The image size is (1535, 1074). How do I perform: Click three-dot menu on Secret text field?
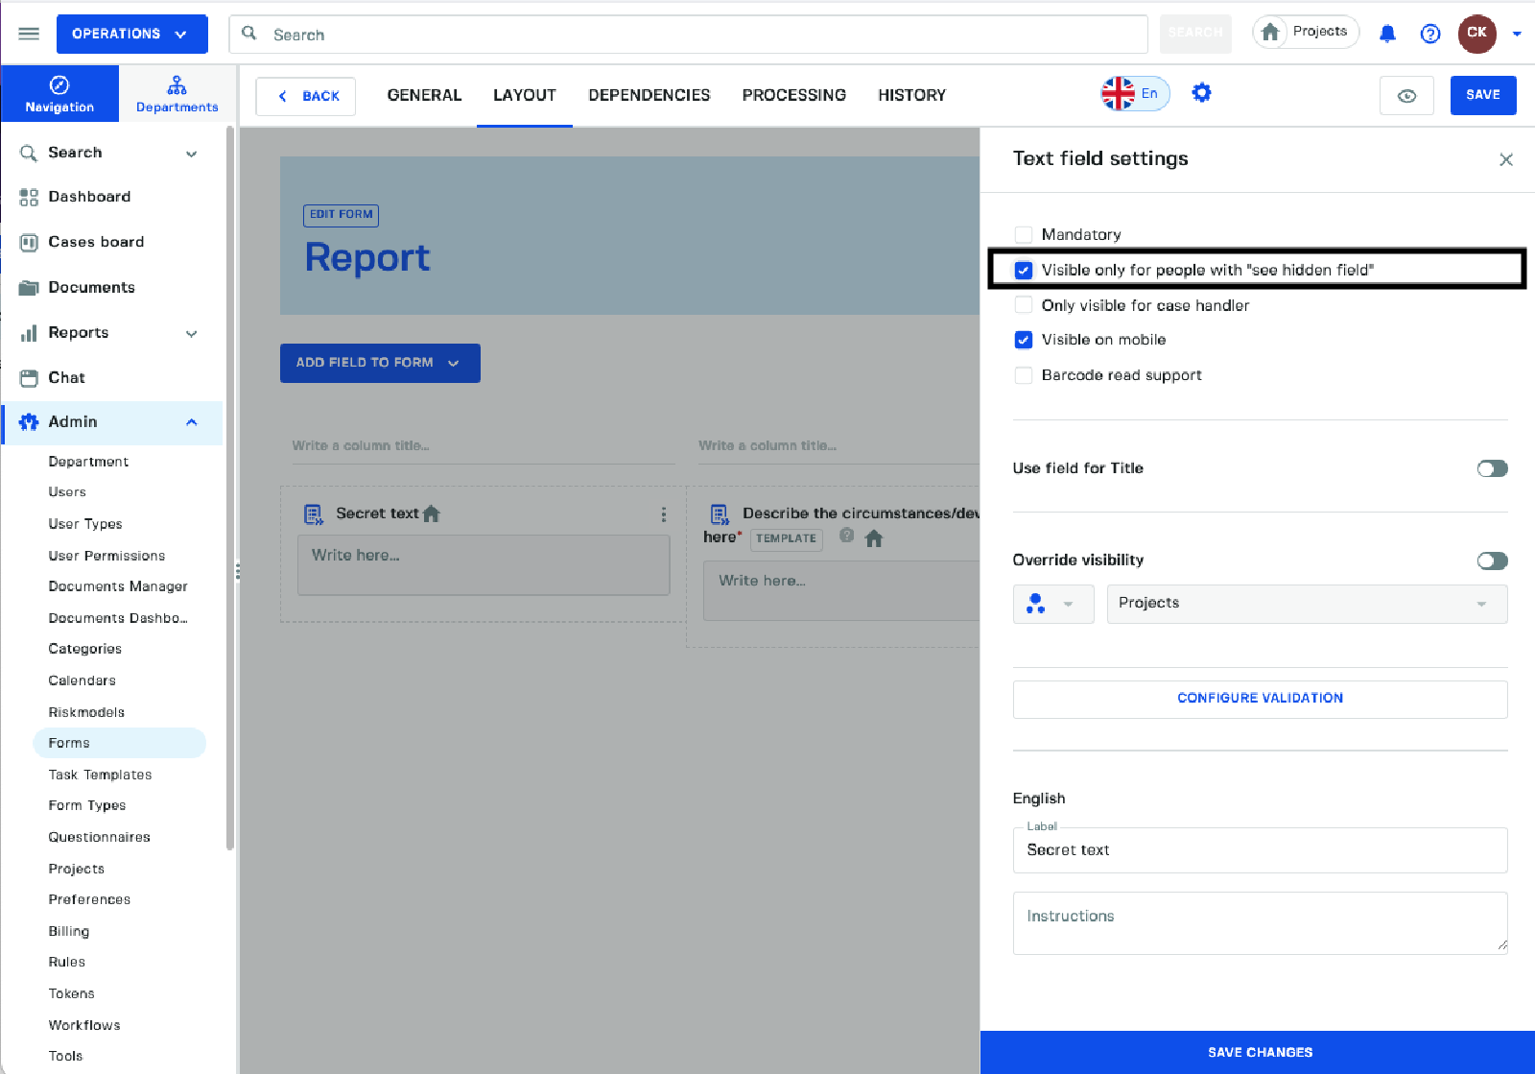[x=663, y=514]
